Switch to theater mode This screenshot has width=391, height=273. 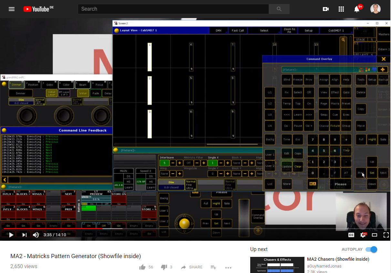tap(375, 235)
